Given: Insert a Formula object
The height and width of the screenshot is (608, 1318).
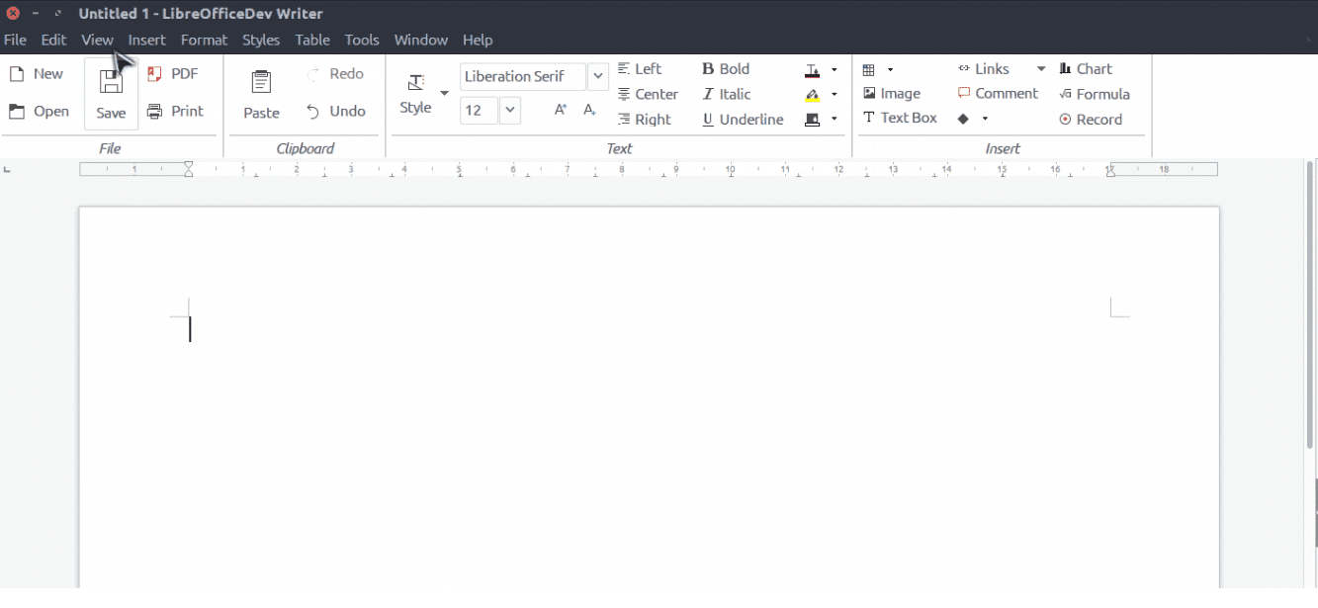Looking at the screenshot, I should 1095,94.
